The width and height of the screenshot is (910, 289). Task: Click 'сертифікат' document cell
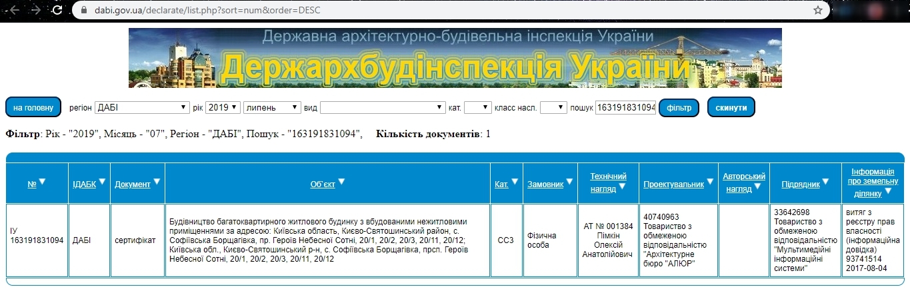(x=137, y=240)
